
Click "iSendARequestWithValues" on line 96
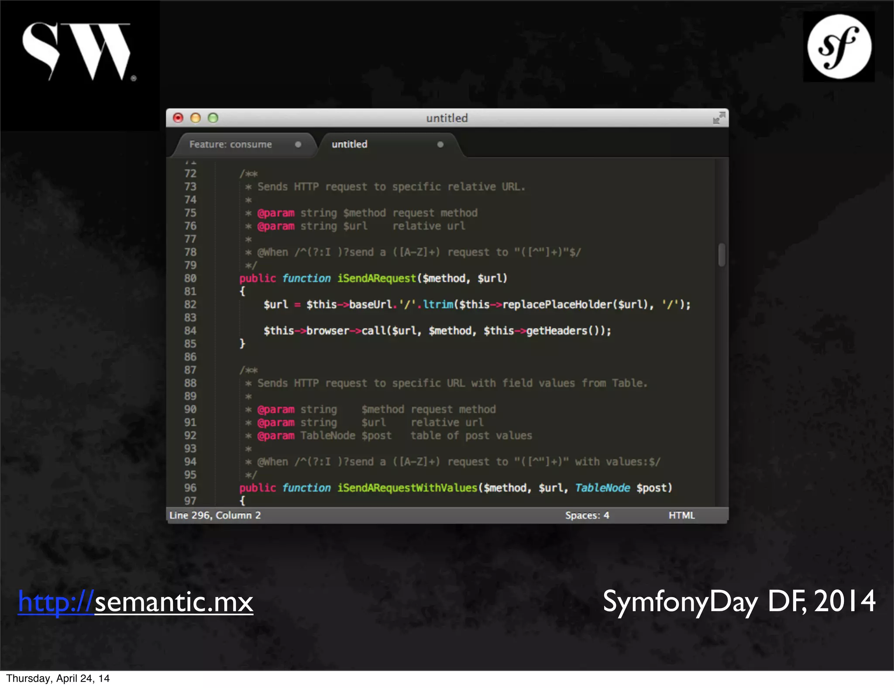coord(407,488)
